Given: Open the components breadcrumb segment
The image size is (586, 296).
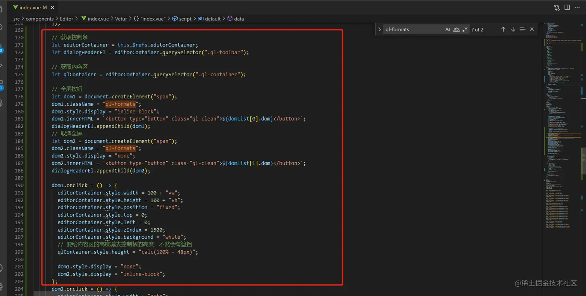Looking at the screenshot, I should 40,19.
